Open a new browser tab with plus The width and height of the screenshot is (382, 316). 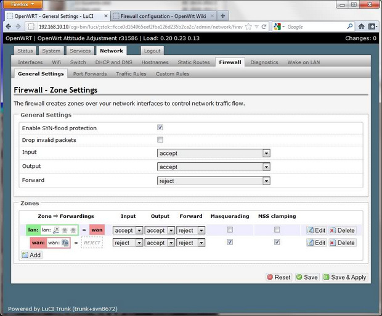[x=222, y=16]
